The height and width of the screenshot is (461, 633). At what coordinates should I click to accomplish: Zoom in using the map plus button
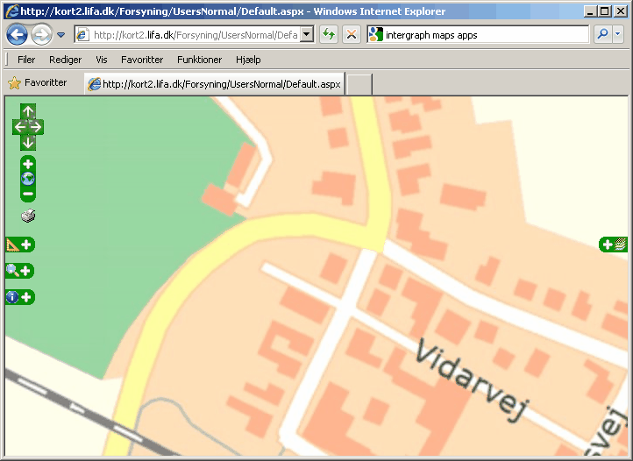(28, 165)
